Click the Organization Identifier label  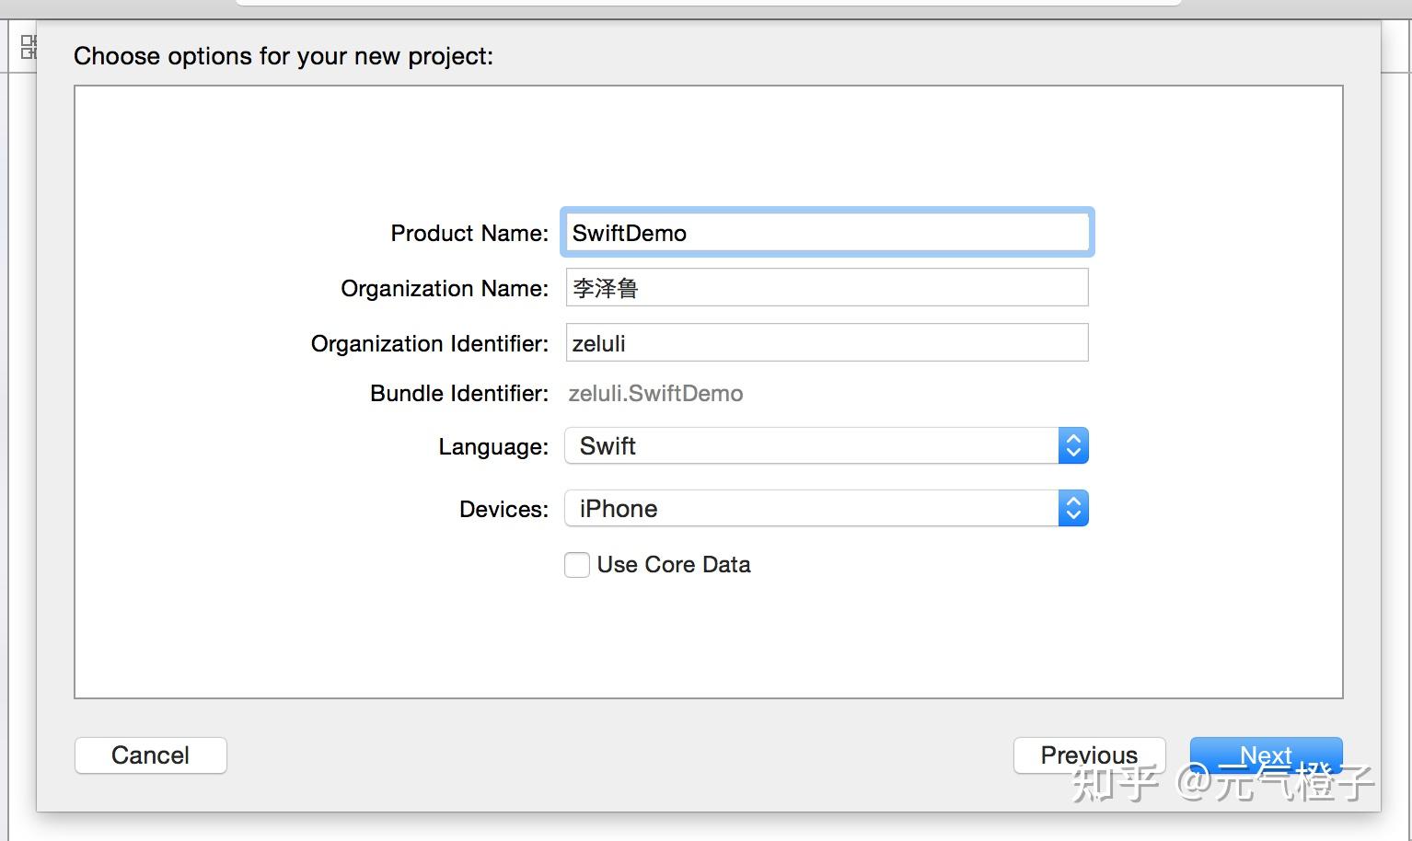click(430, 344)
